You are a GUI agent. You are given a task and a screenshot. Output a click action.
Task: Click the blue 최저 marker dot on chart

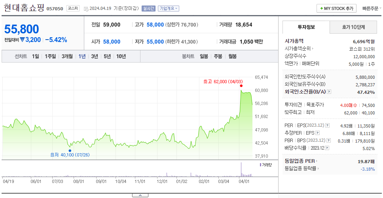70,150
